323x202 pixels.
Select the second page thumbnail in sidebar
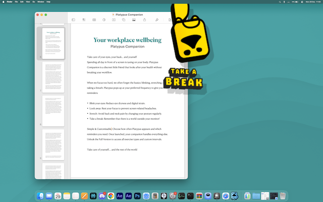(x=53, y=77)
